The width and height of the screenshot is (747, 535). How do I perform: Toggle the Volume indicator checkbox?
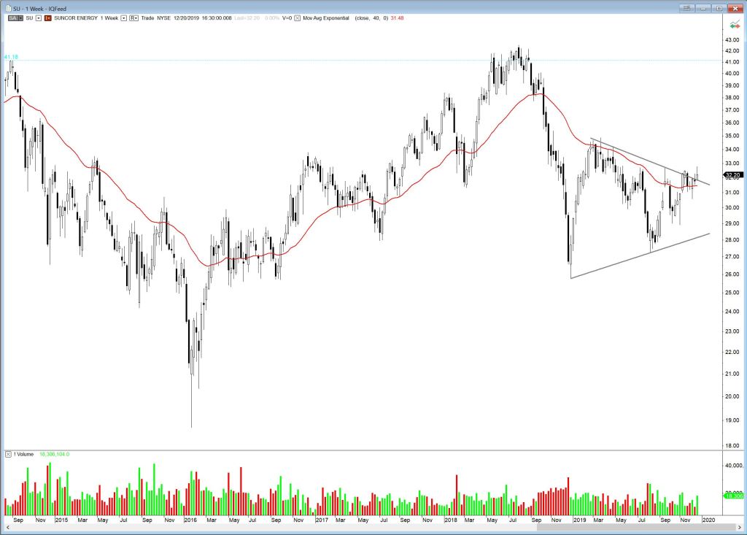(x=8, y=454)
